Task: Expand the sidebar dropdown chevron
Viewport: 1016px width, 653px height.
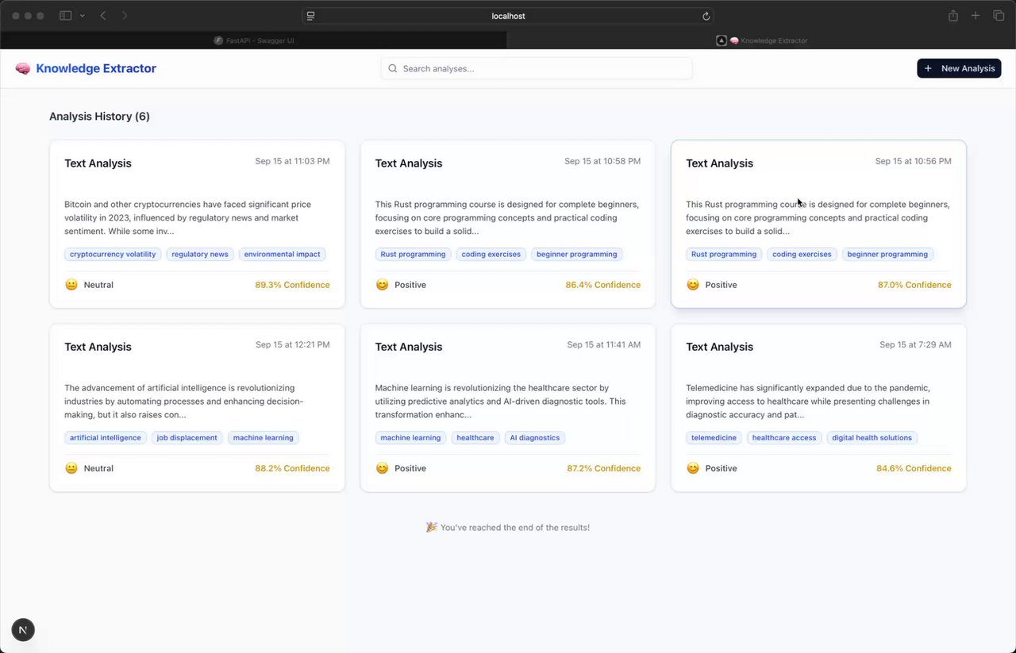Action: (83, 16)
